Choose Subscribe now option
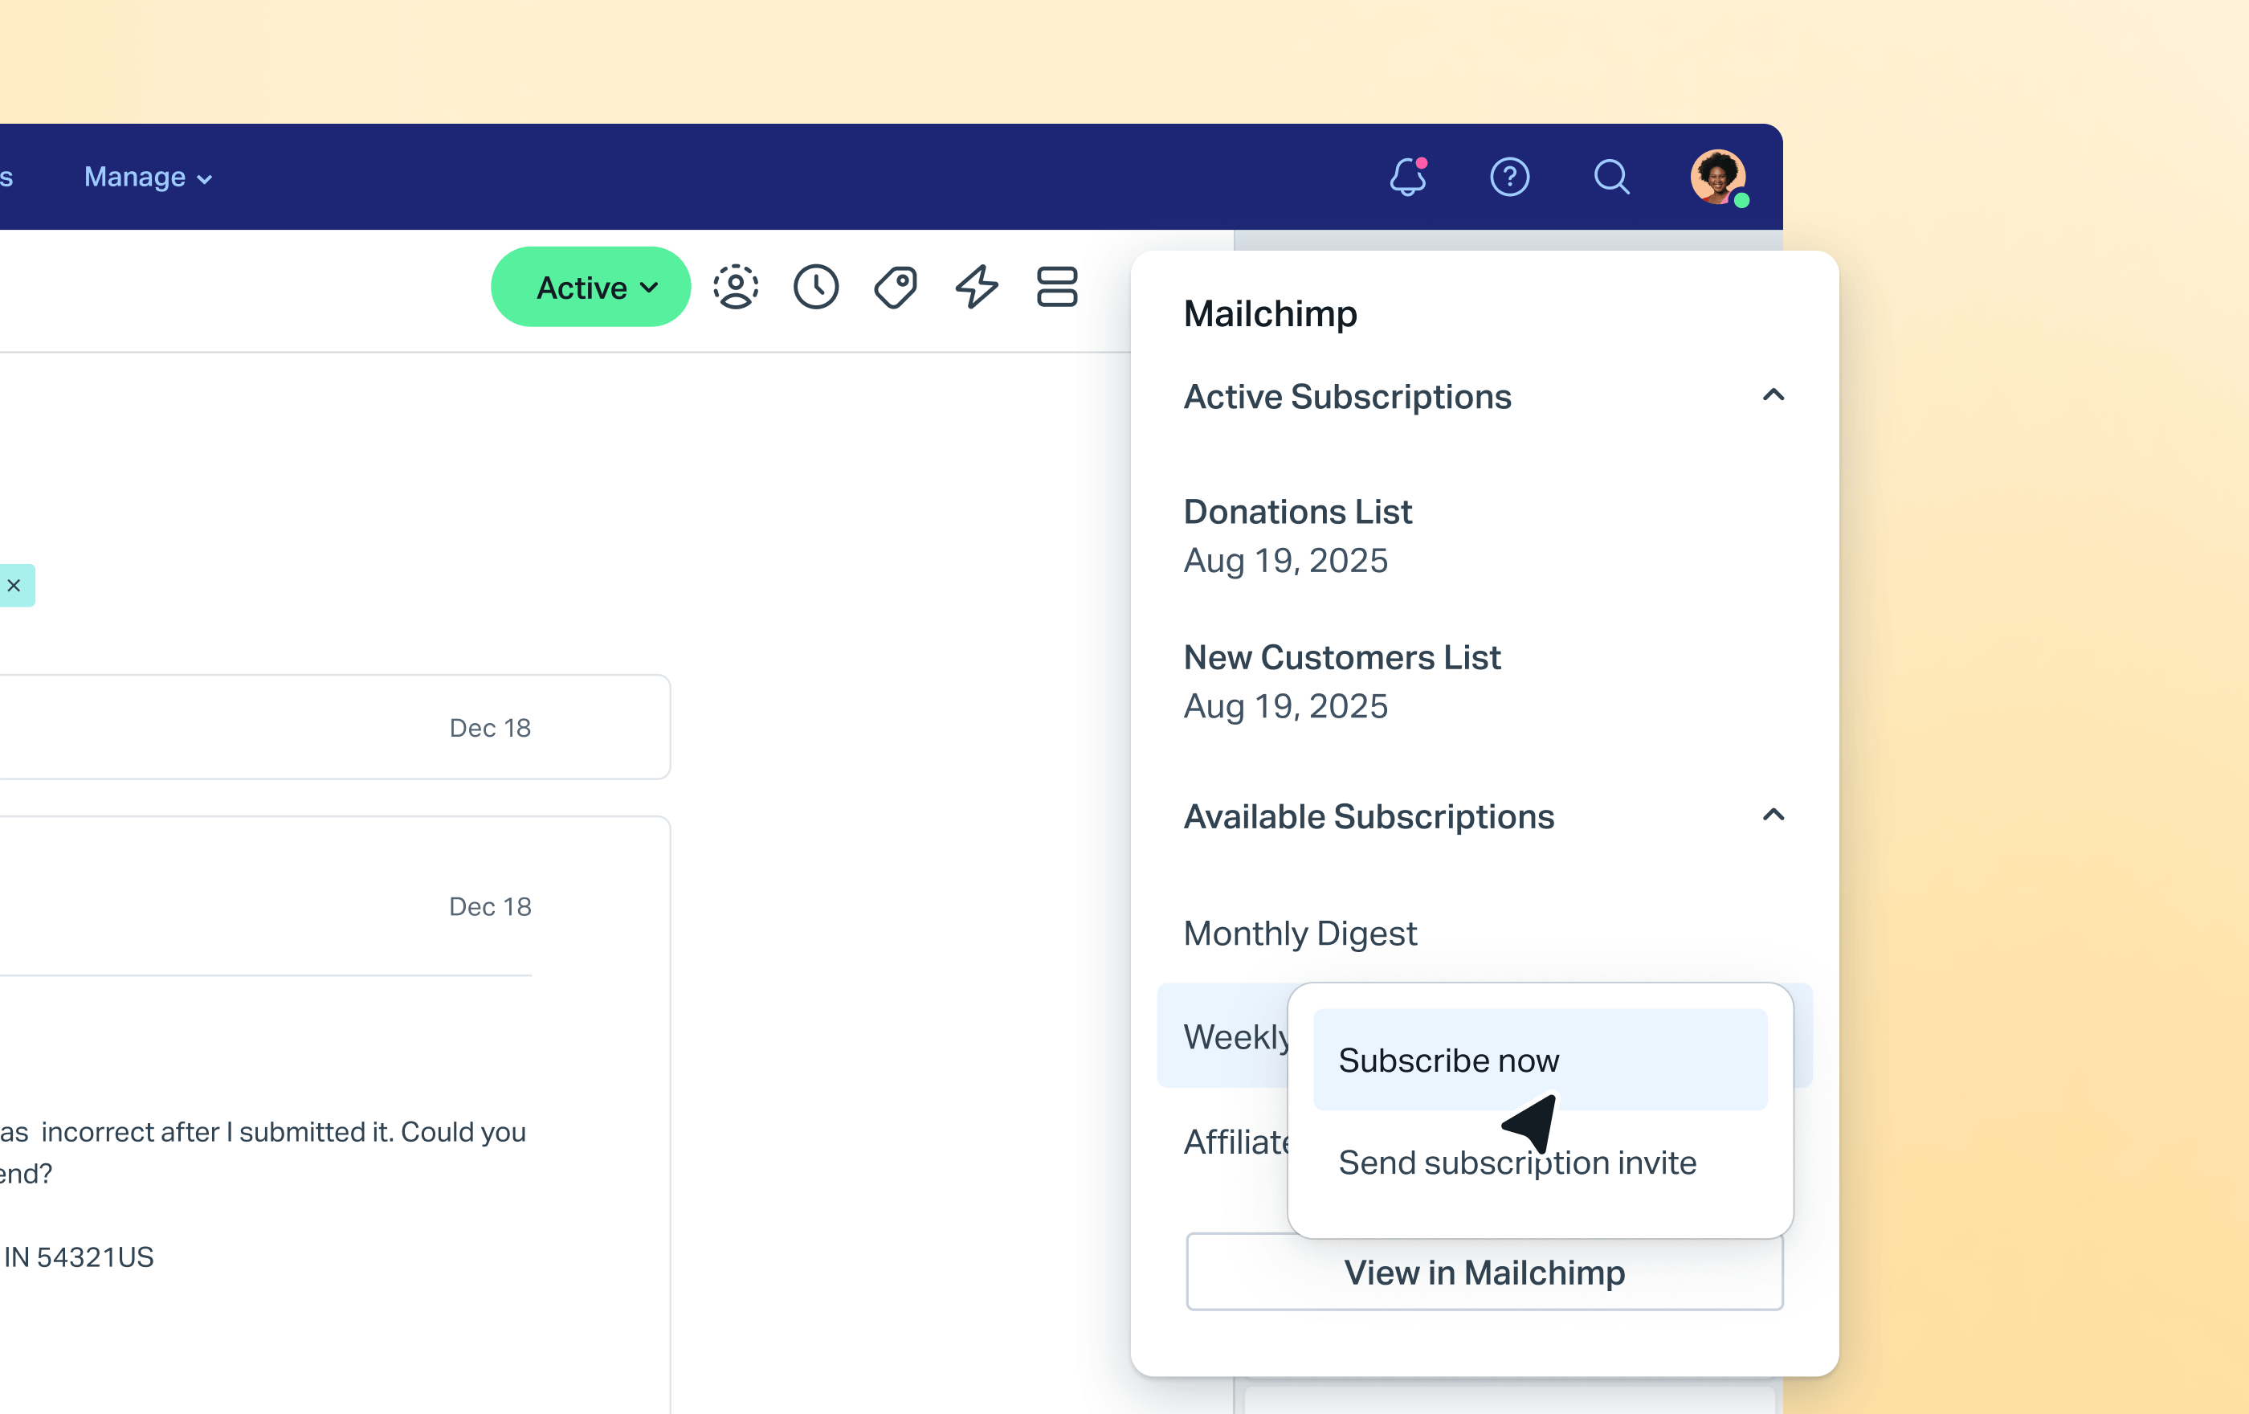The width and height of the screenshot is (2249, 1414). tap(1540, 1060)
